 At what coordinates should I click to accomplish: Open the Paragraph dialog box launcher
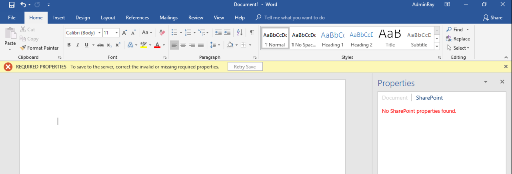point(255,58)
